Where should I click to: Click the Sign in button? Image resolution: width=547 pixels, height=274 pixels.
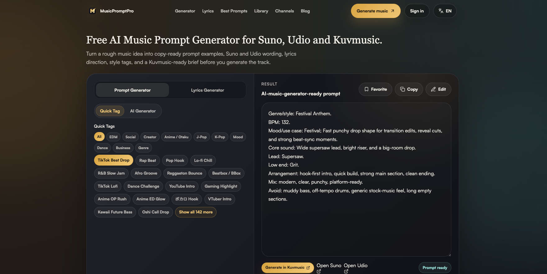tap(417, 11)
